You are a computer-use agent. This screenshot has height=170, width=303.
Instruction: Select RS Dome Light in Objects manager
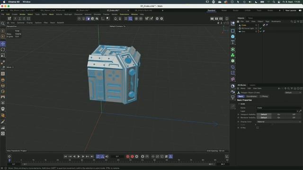[248, 28]
